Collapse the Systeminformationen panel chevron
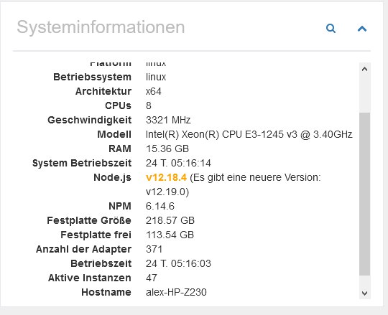 point(362,29)
